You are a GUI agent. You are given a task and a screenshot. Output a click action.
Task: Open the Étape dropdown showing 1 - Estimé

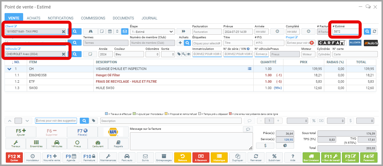pos(152,32)
